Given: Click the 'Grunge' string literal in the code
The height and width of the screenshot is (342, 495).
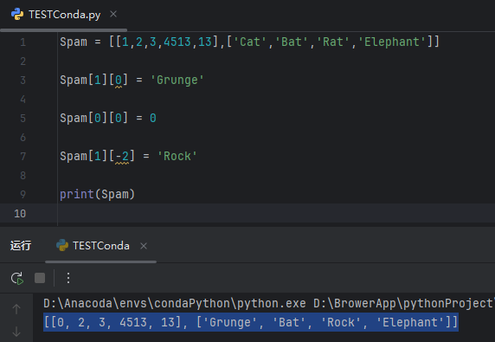Looking at the screenshot, I should [x=177, y=80].
